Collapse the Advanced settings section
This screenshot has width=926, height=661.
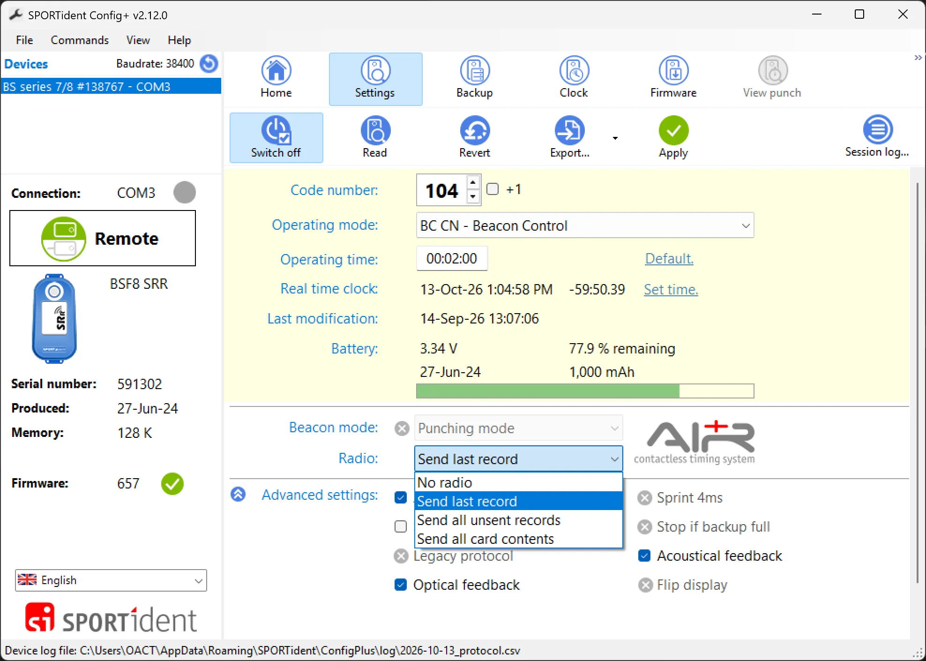(238, 494)
